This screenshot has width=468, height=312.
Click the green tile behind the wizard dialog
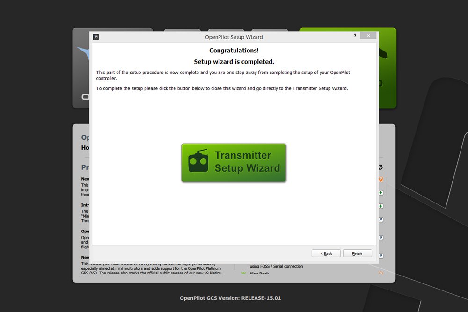pos(388,68)
